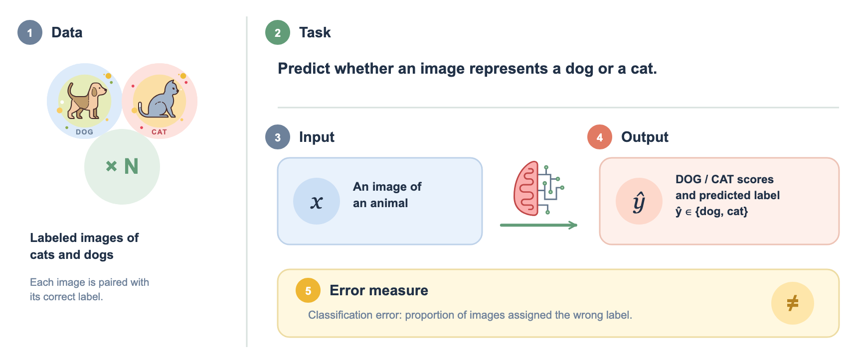Image resolution: width=857 pixels, height=356 pixels.
Task: Click the not-equal error symbol icon
Action: [x=792, y=303]
